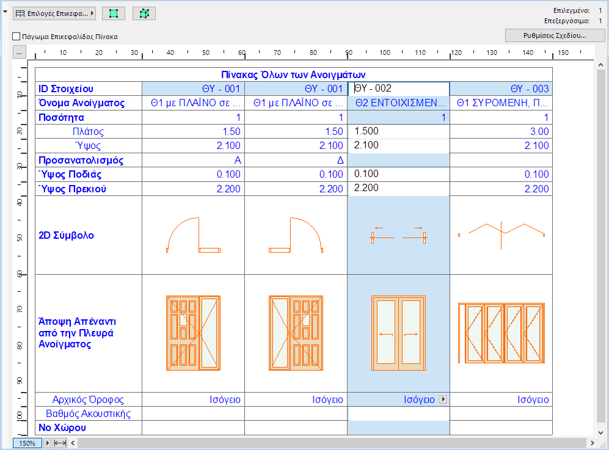
Task: Click the select in 3D view icon
Action: point(144,13)
